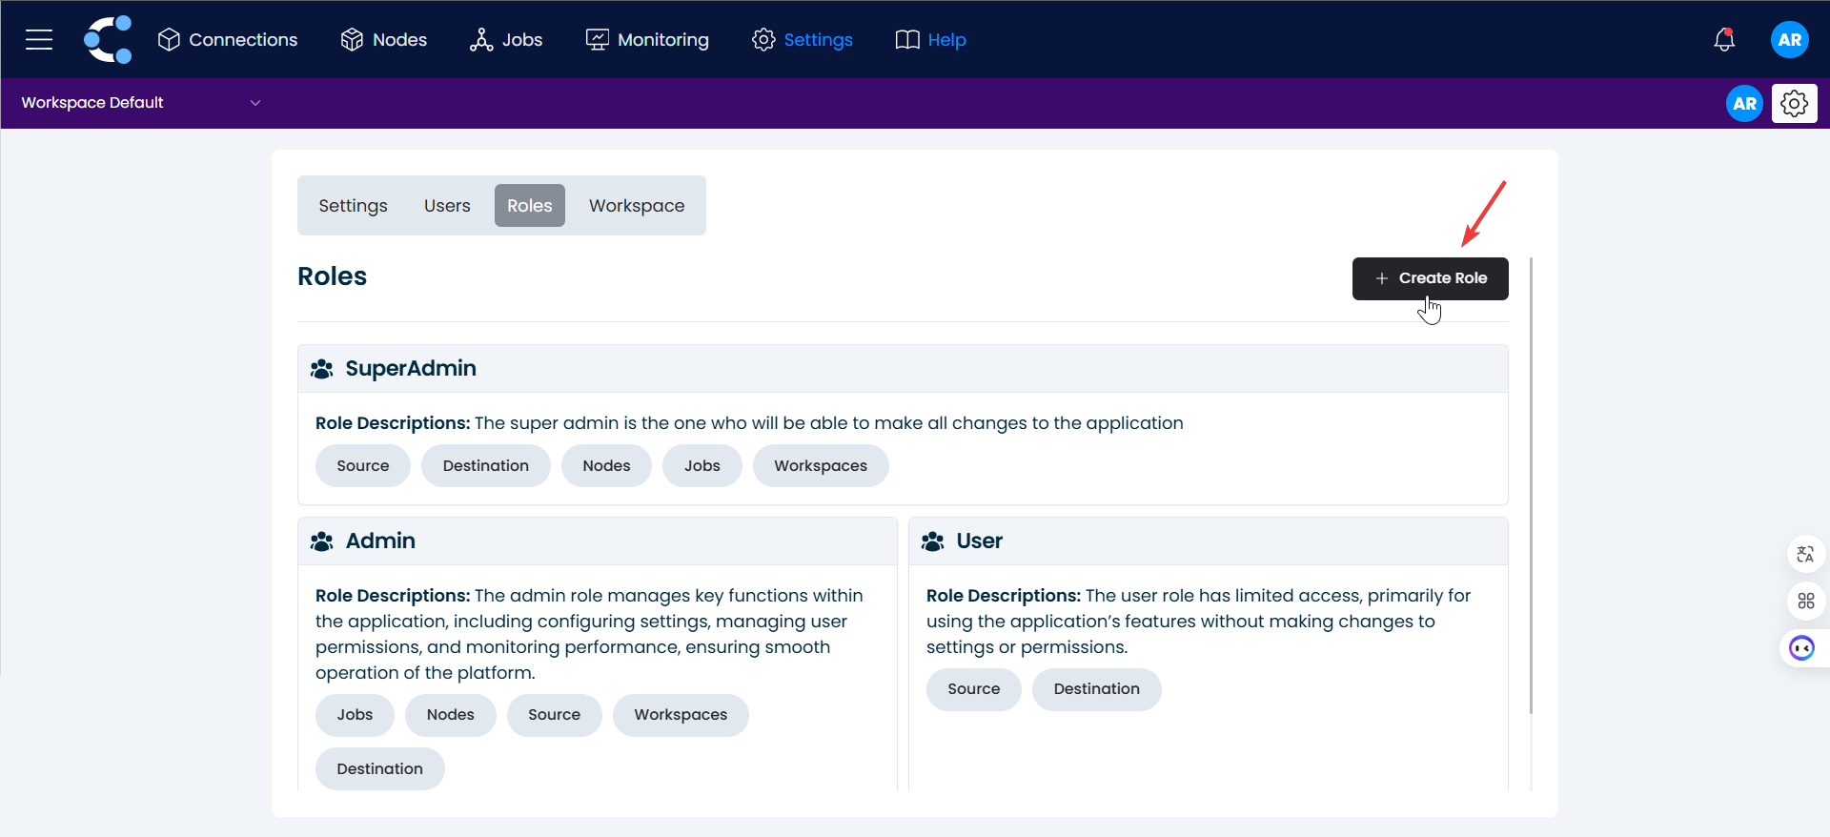Image resolution: width=1830 pixels, height=837 pixels.
Task: Switch to the Workspace tab
Action: pos(637,206)
